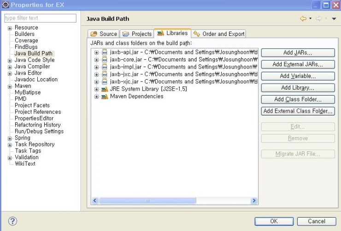Image resolution: width=341 pixels, height=231 pixels.
Task: Expand the jaxb-api.jar entry
Action: 97,52
